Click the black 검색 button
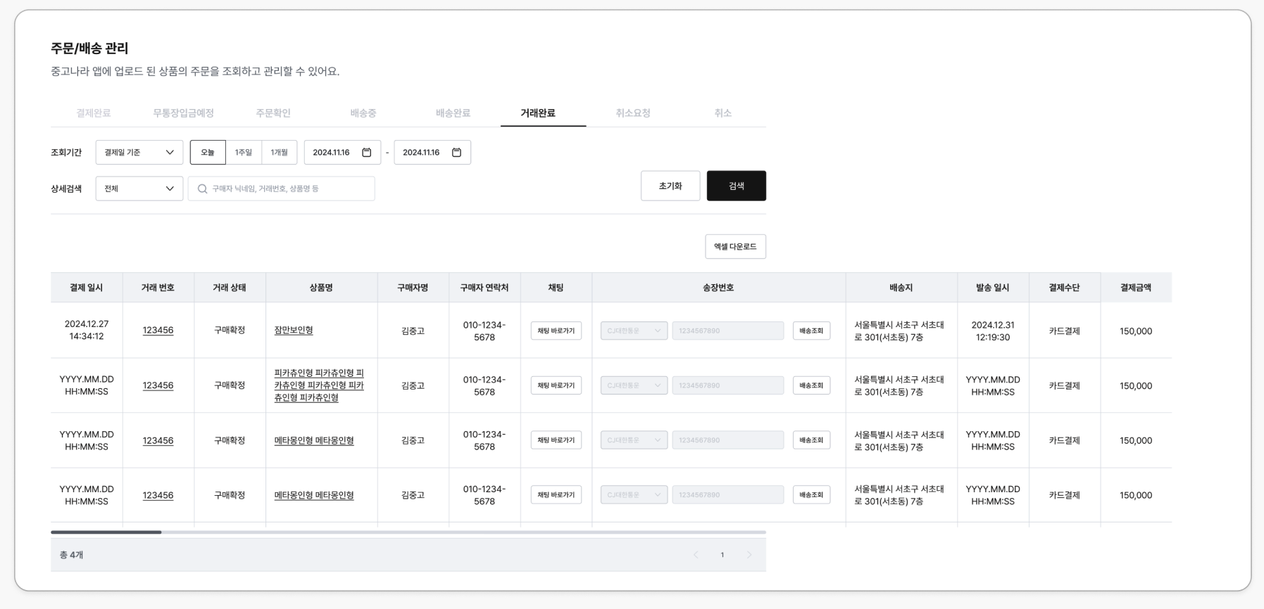 [736, 186]
